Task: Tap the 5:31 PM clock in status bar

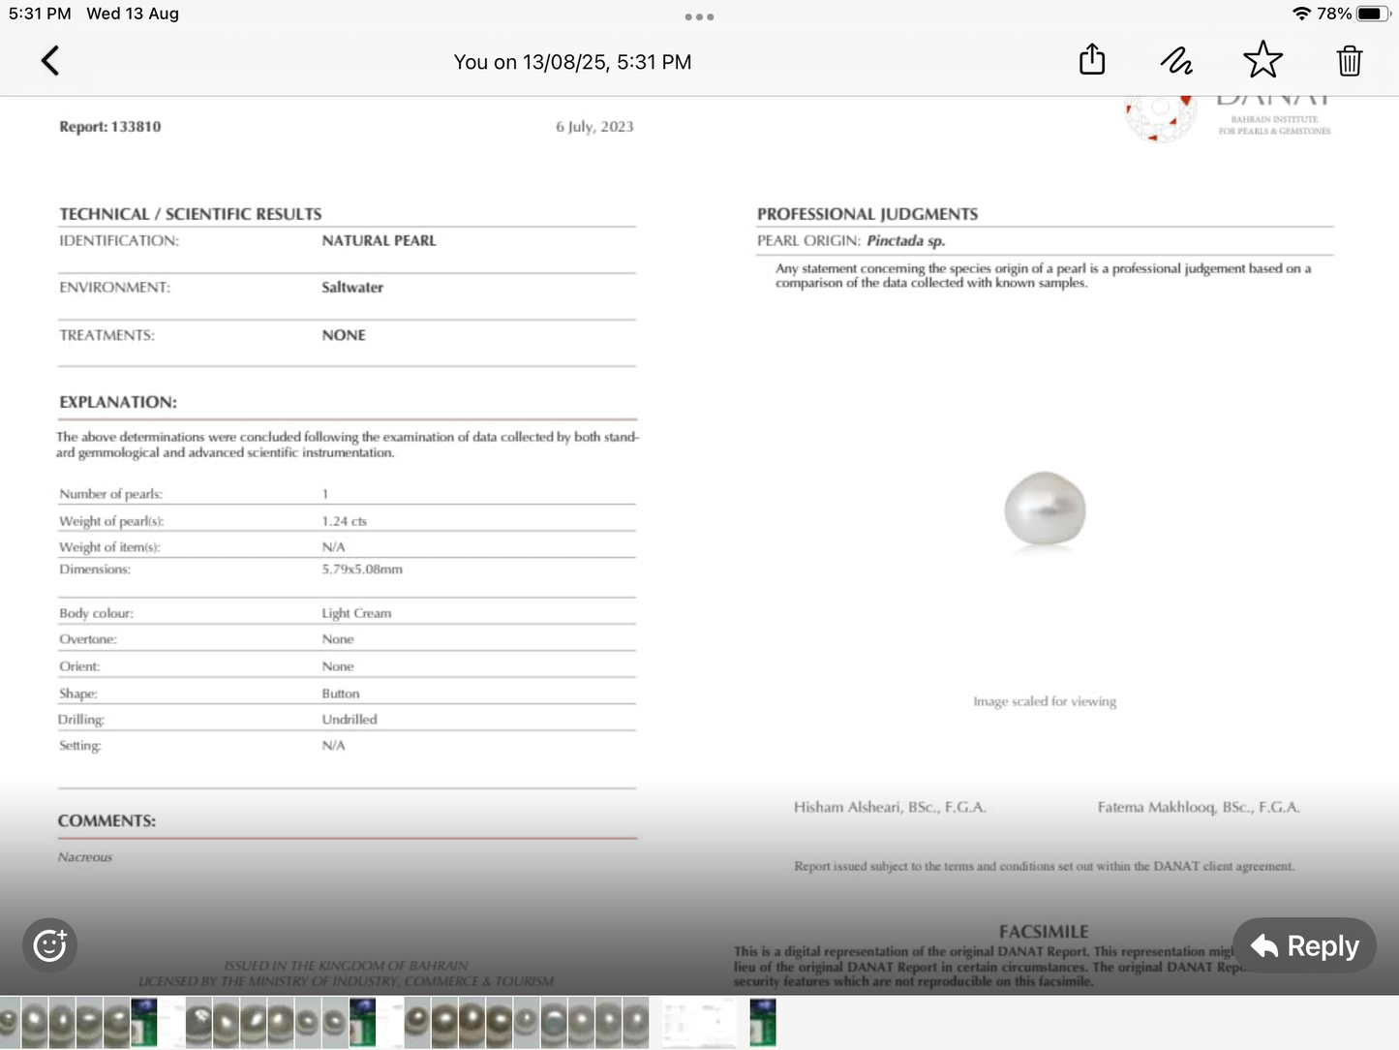Action: click(x=40, y=14)
